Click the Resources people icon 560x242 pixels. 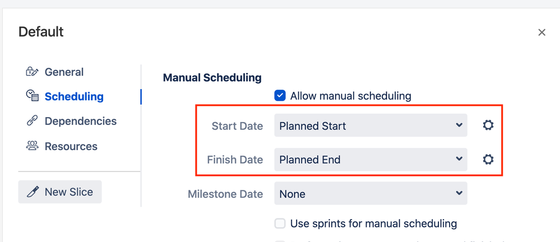point(32,146)
